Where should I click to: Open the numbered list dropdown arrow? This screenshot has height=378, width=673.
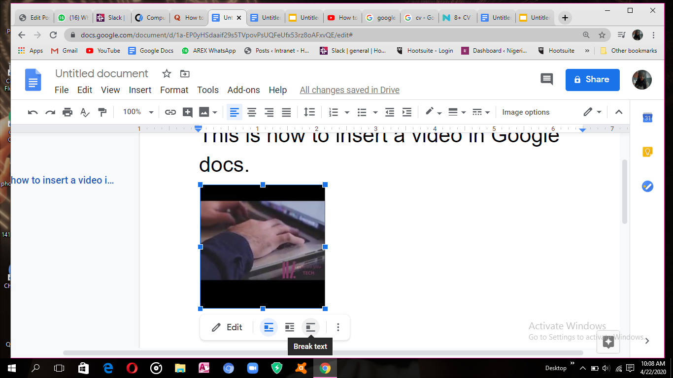click(x=347, y=112)
